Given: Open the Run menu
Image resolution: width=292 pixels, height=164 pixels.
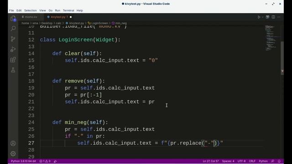Looking at the screenshot, I should click(57, 10).
